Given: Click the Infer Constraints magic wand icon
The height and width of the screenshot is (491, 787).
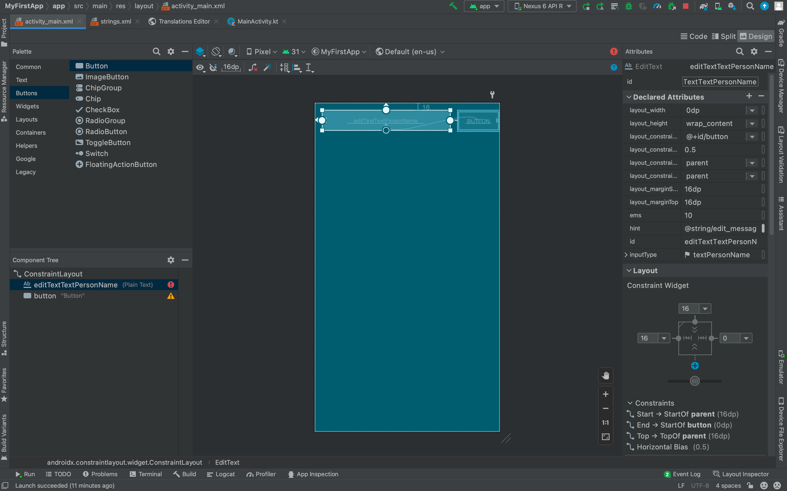Looking at the screenshot, I should (x=267, y=68).
